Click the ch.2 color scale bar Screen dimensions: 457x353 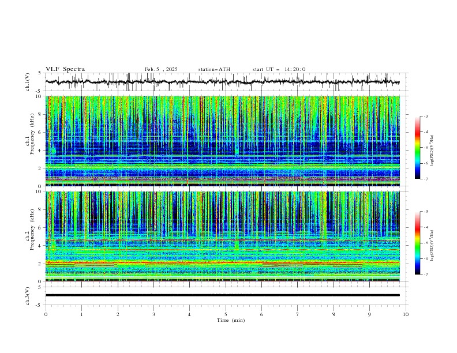[417, 243]
